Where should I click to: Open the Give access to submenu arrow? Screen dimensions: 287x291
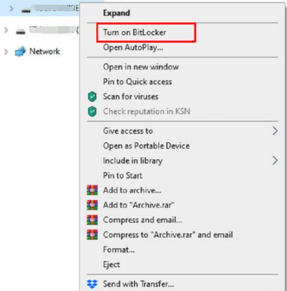point(275,131)
